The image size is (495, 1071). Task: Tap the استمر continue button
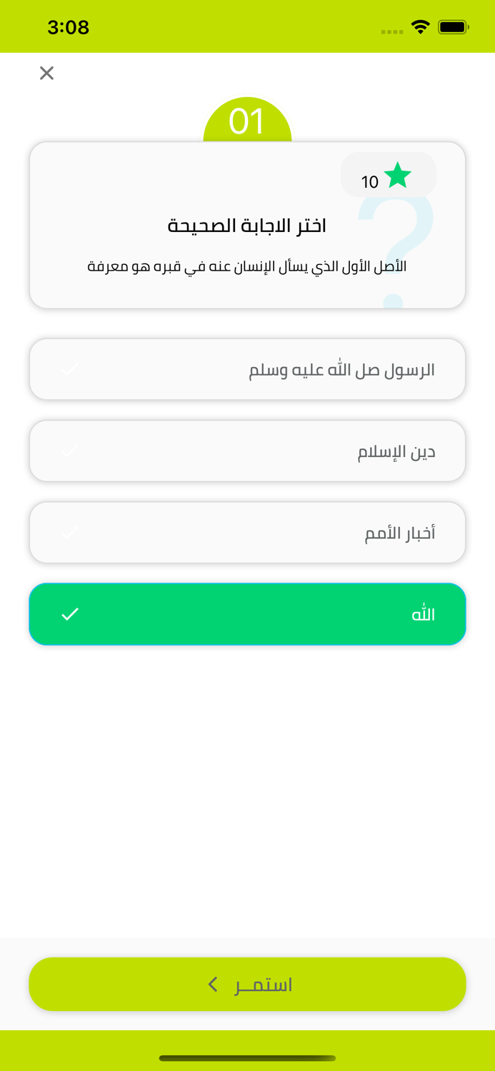tap(247, 984)
